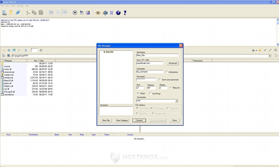Open the Connection type dropdown
Screen dimensions: 279x167
coord(176,101)
